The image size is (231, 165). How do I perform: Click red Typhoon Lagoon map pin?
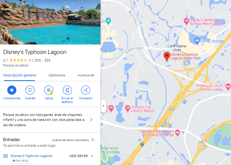tap(167, 56)
